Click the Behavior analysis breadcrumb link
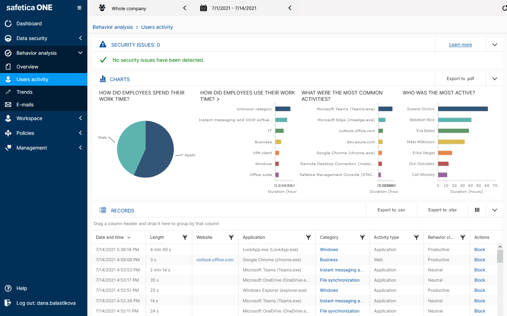 [x=113, y=27]
